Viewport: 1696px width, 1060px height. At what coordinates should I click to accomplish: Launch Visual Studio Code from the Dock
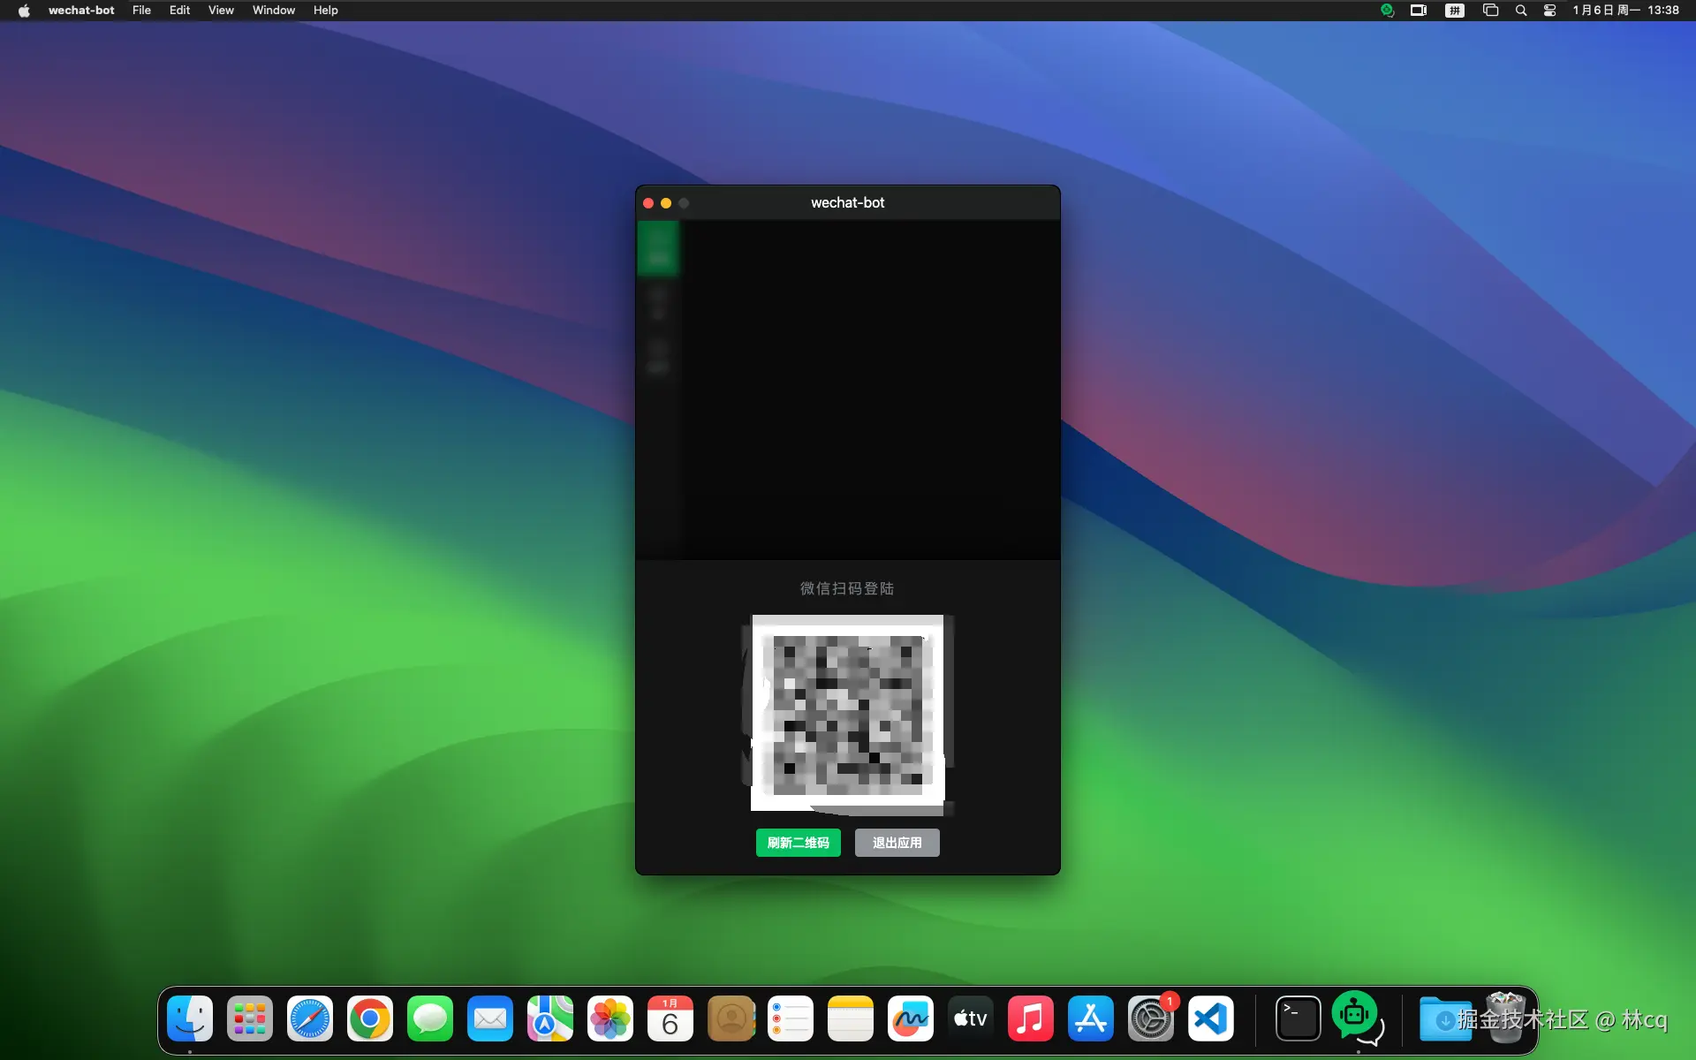1210,1018
